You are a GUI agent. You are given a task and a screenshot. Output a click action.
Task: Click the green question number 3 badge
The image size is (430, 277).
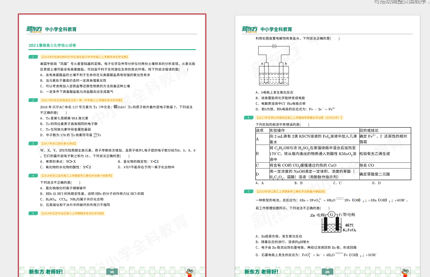click(33, 144)
